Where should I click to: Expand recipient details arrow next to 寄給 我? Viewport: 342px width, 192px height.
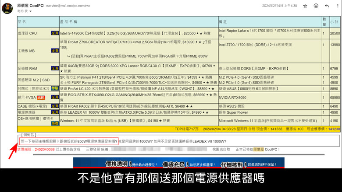tap(31, 11)
